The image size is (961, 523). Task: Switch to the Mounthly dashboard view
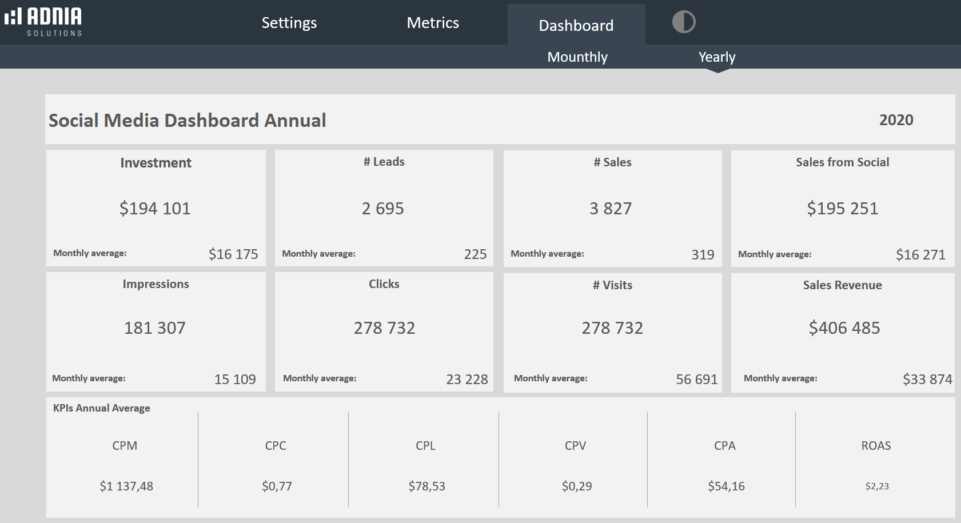point(577,57)
